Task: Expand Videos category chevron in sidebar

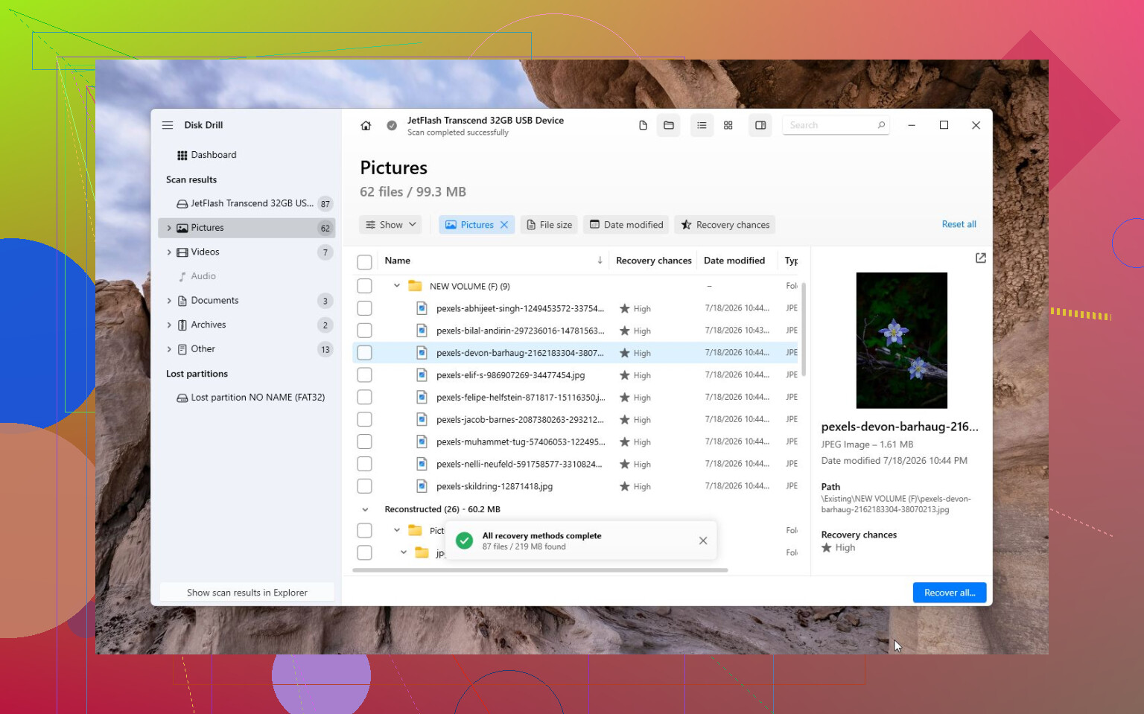Action: [x=169, y=252]
